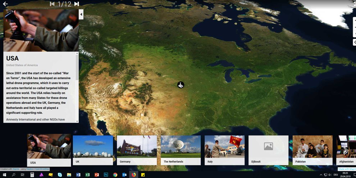Open the Windows Start menu
This screenshot has height=178, width=356.
[x=5, y=175]
